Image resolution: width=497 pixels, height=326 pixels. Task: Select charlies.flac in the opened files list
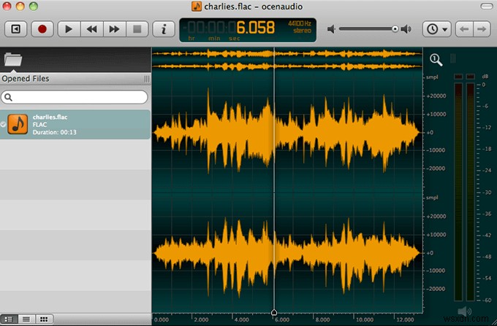coord(75,125)
